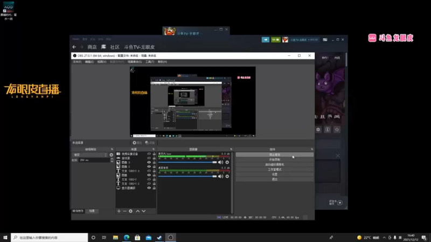Open 桌面音频 audio settings gear
The image size is (431, 242).
(x=227, y=176)
